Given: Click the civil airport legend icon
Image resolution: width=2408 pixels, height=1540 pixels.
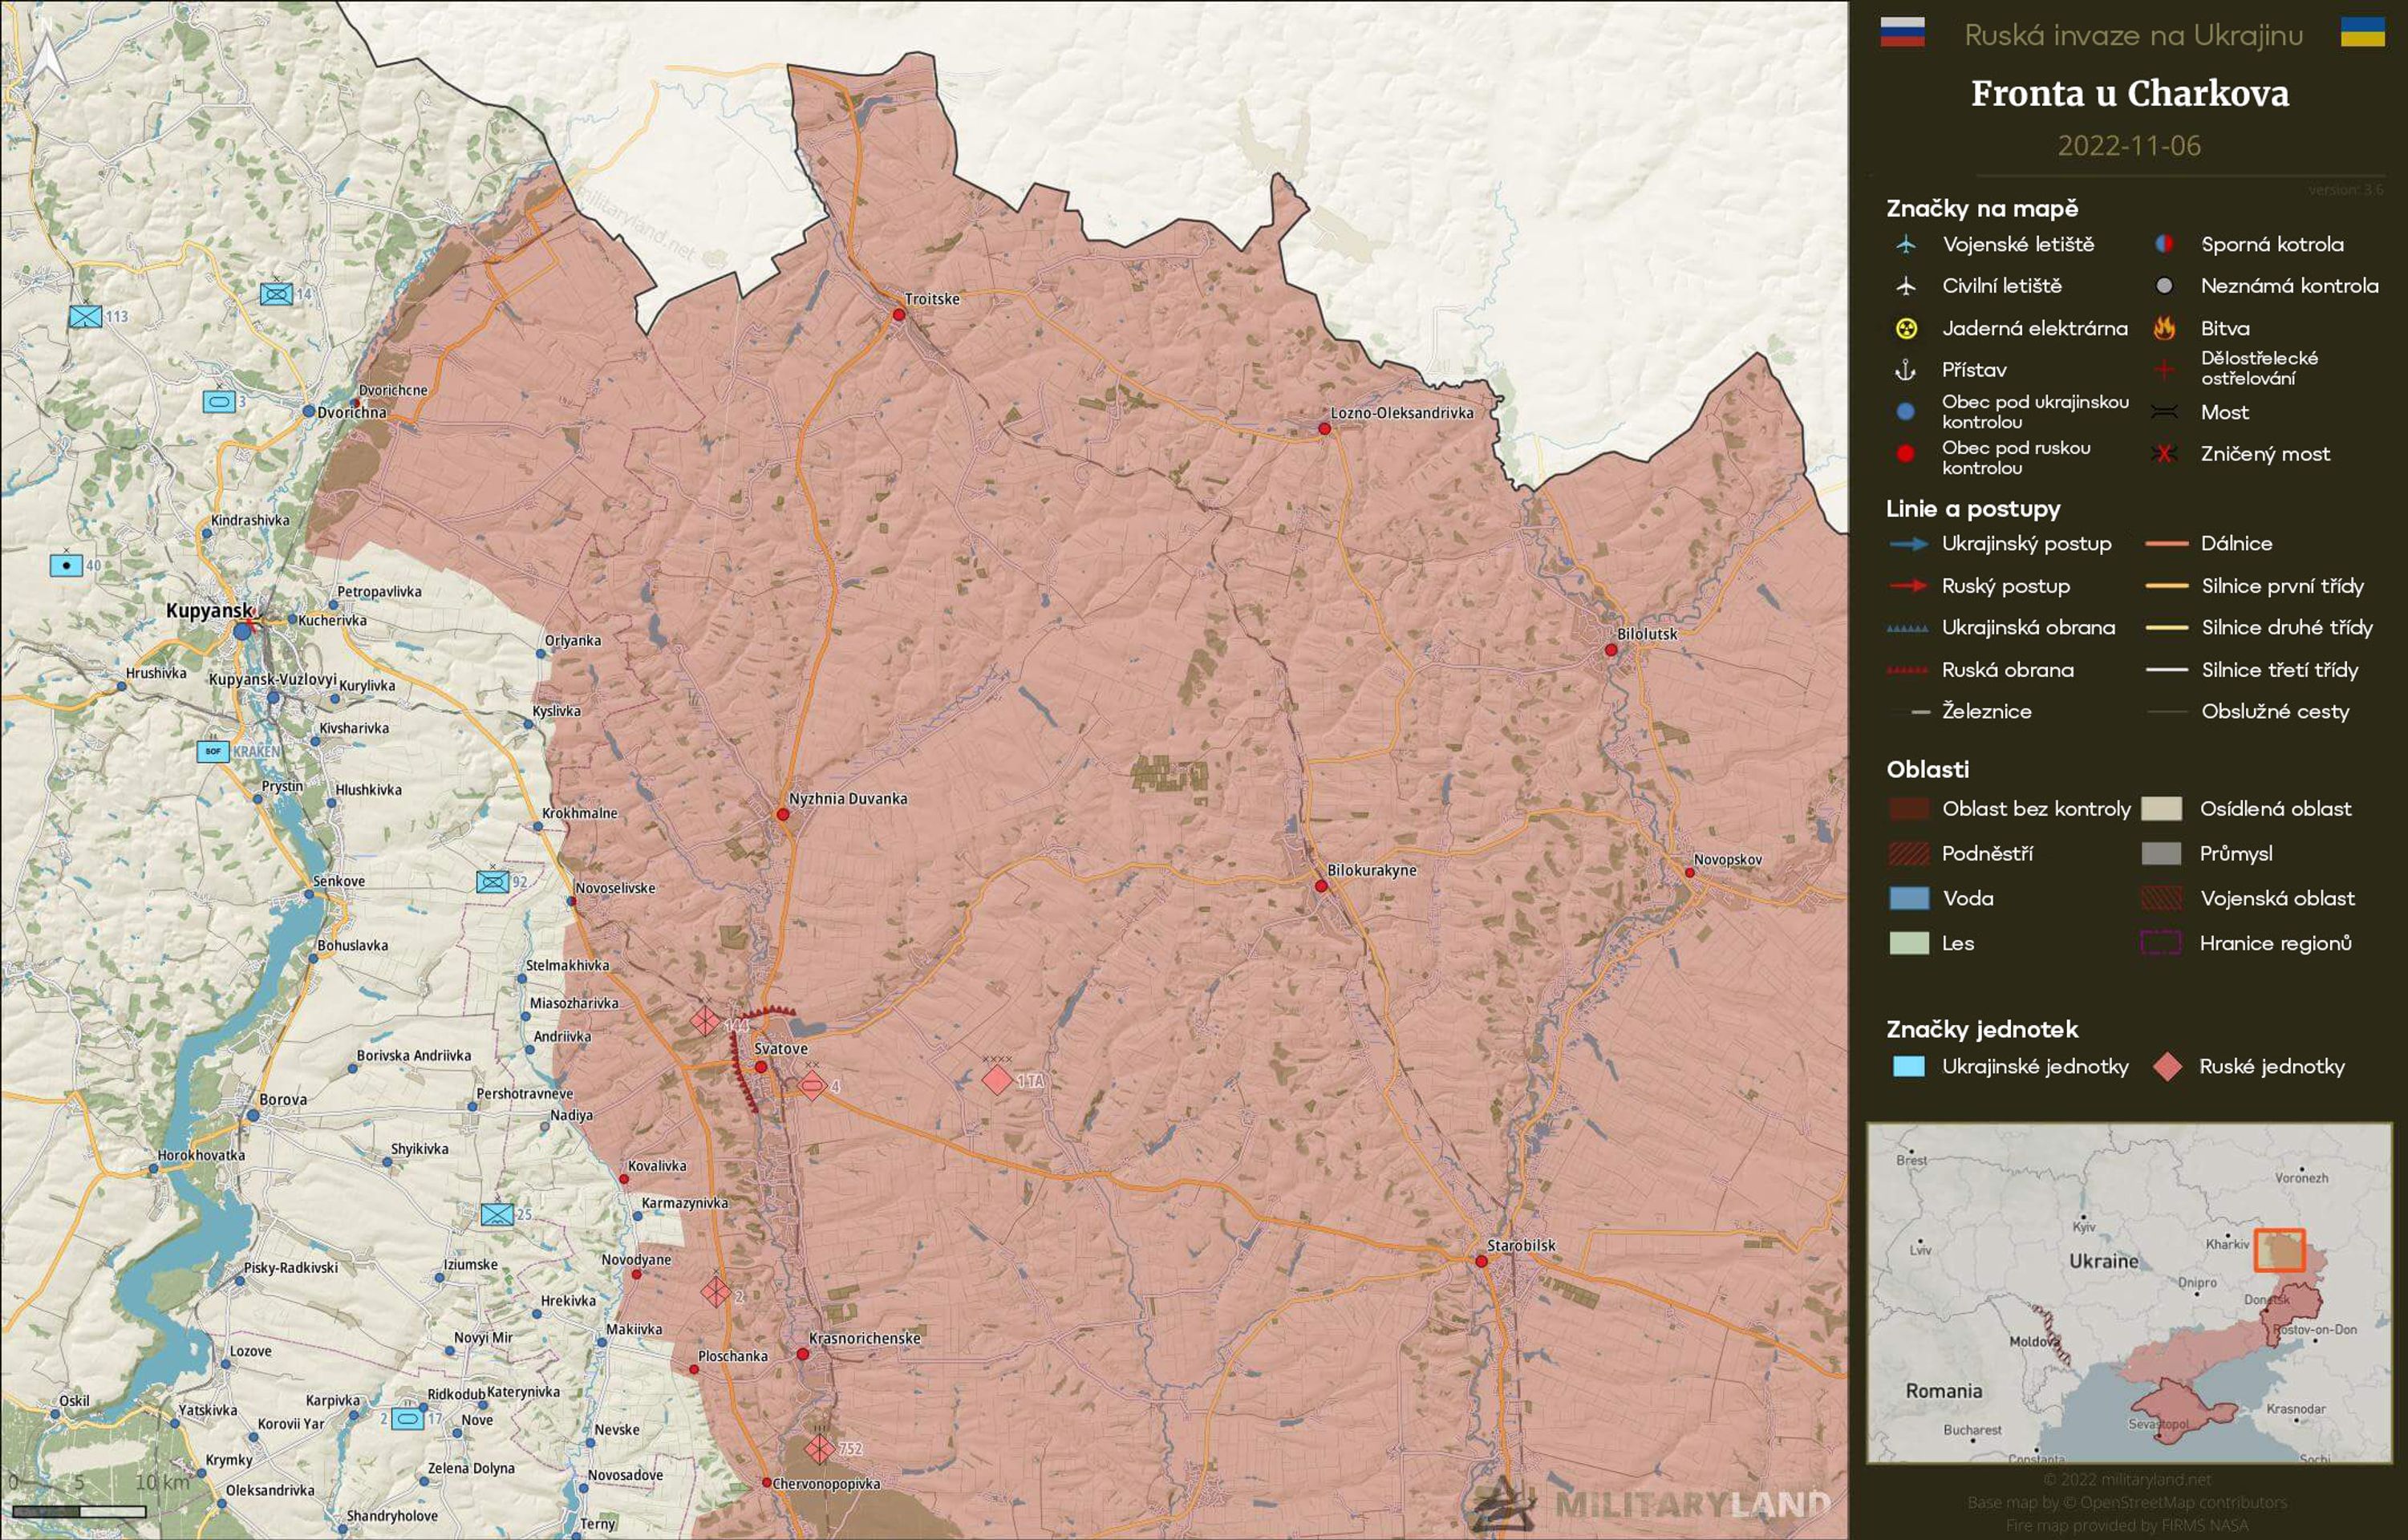Looking at the screenshot, I should click(x=1906, y=286).
